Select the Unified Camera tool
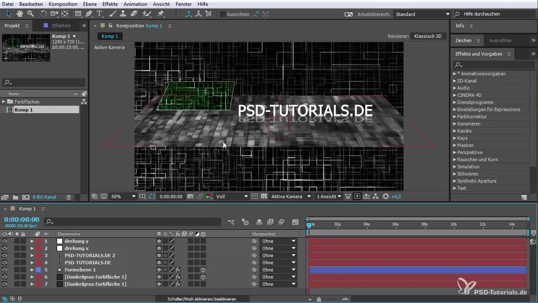 [54, 13]
